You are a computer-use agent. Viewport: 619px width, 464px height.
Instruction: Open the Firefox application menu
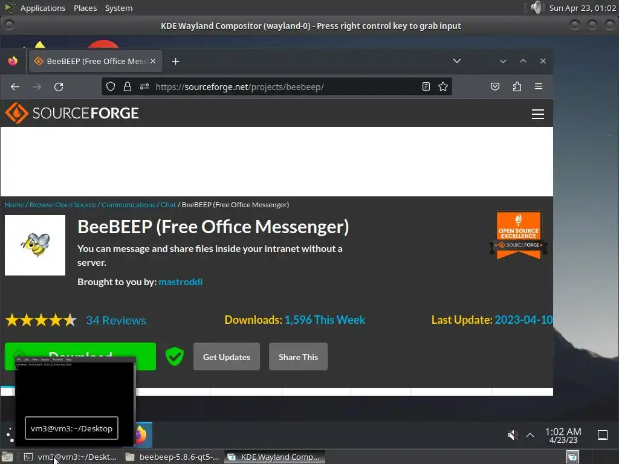coord(538,86)
